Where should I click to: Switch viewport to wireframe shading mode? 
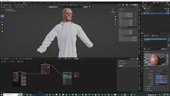(133, 5)
